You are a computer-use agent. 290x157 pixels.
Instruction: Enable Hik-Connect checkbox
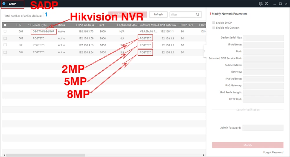pyautogui.click(x=214, y=28)
